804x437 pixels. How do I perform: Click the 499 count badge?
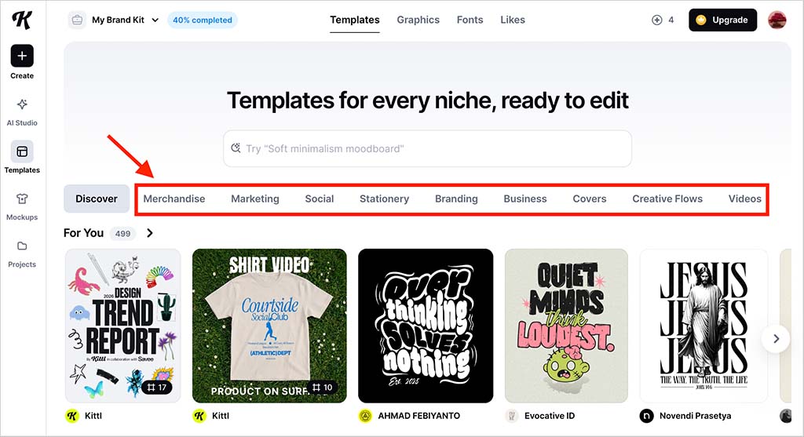(x=122, y=234)
